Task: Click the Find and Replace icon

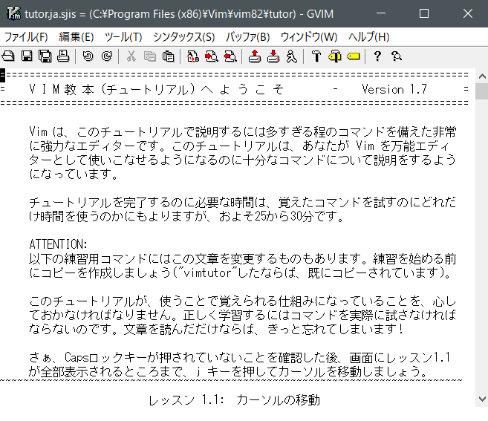Action: pyautogui.click(x=193, y=56)
